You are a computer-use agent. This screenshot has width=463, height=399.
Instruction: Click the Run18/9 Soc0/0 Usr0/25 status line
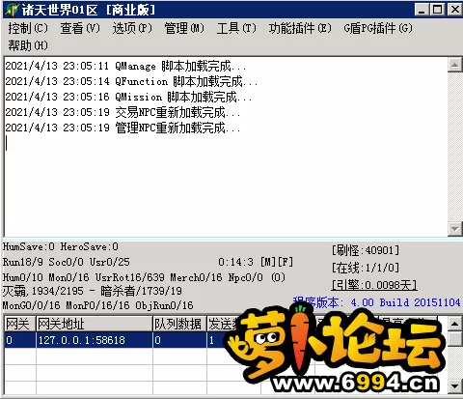67,262
